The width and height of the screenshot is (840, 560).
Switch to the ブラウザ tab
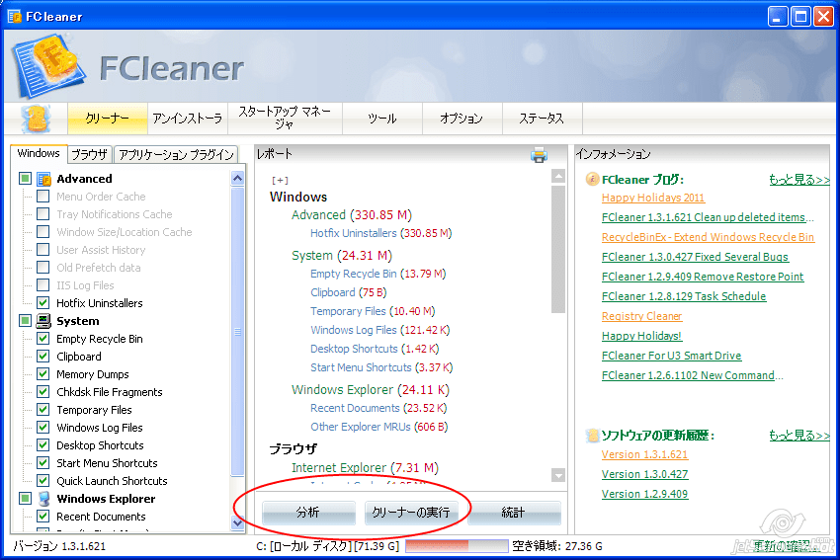click(x=89, y=154)
